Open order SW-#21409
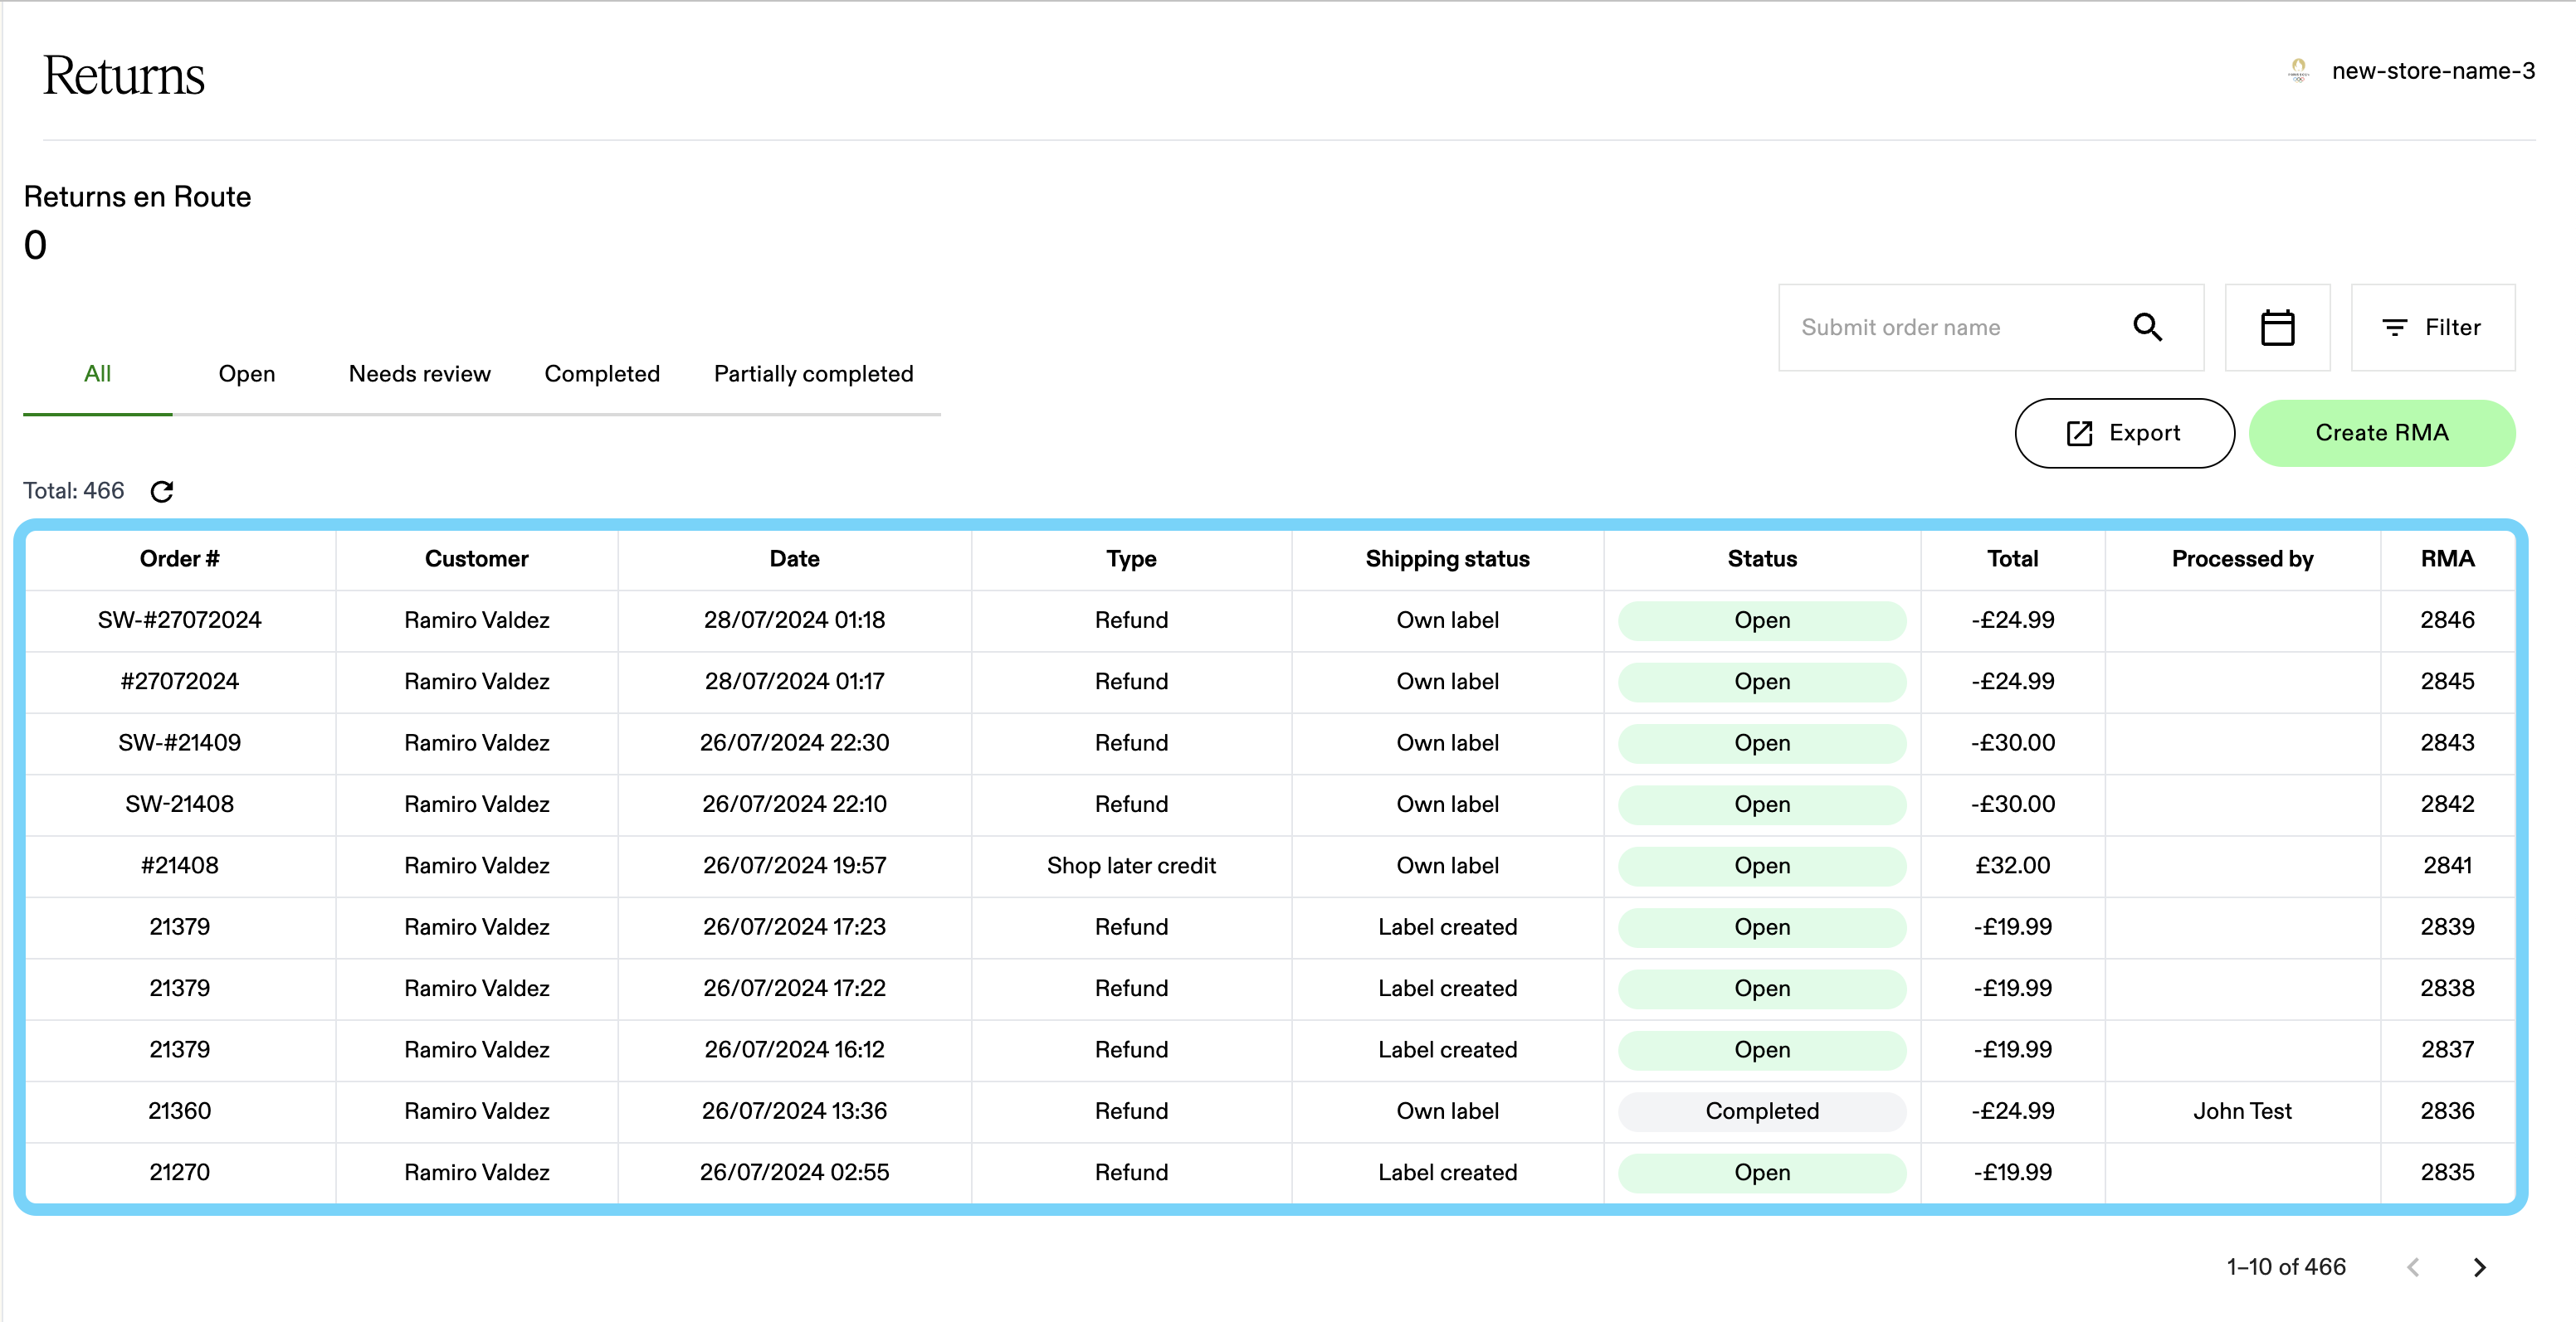 pyautogui.click(x=179, y=742)
